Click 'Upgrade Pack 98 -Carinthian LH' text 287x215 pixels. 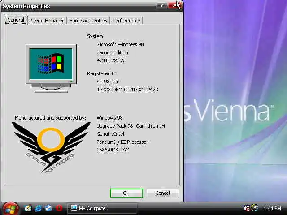130,126
